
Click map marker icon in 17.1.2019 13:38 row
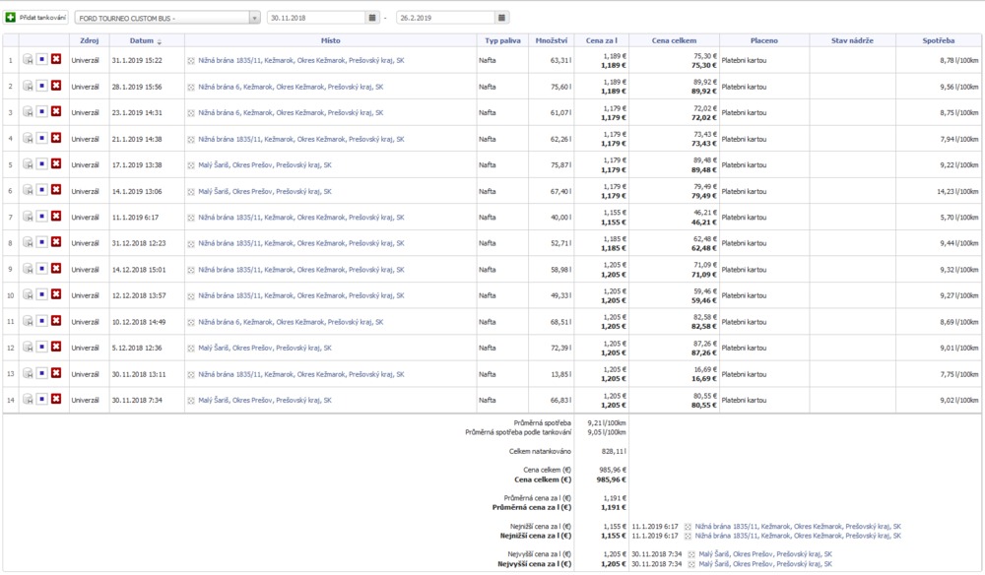point(191,165)
